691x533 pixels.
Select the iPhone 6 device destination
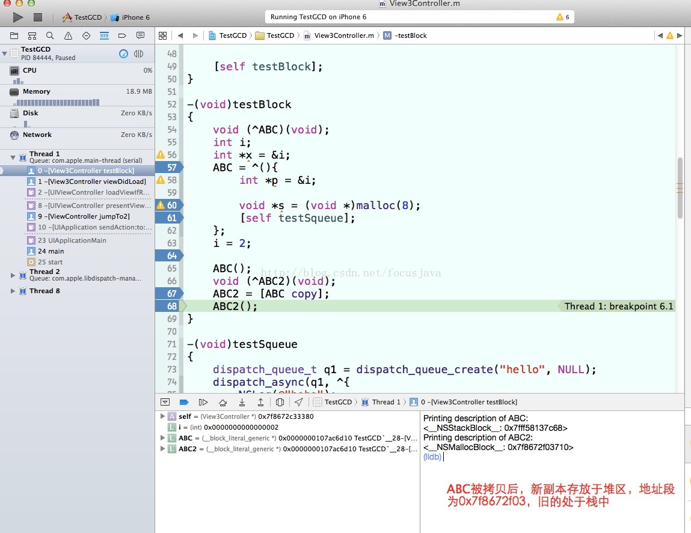[x=130, y=17]
